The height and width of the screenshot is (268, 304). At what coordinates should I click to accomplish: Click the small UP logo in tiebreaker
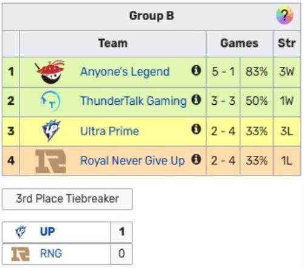(x=21, y=231)
